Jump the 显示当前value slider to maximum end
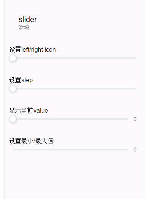 [x=128, y=119]
